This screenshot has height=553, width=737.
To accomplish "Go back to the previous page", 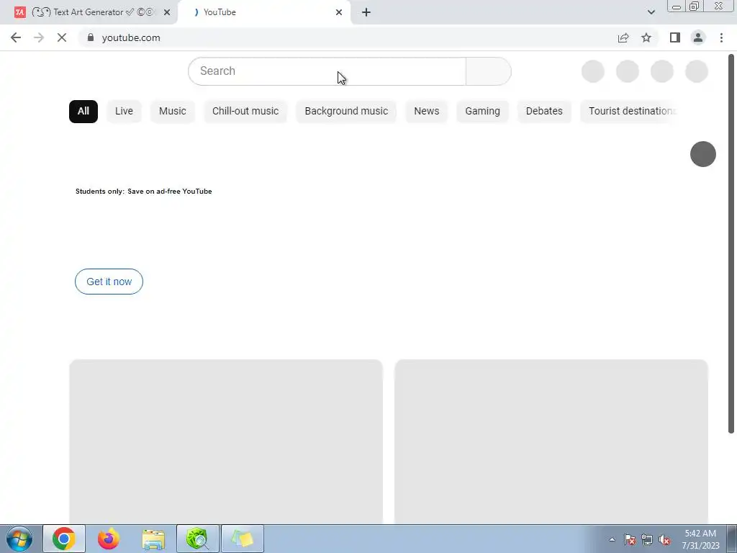I will point(16,37).
